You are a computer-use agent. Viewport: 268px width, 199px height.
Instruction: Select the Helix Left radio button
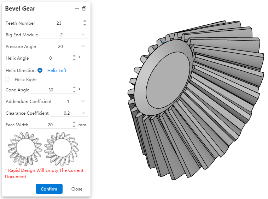click(40, 70)
